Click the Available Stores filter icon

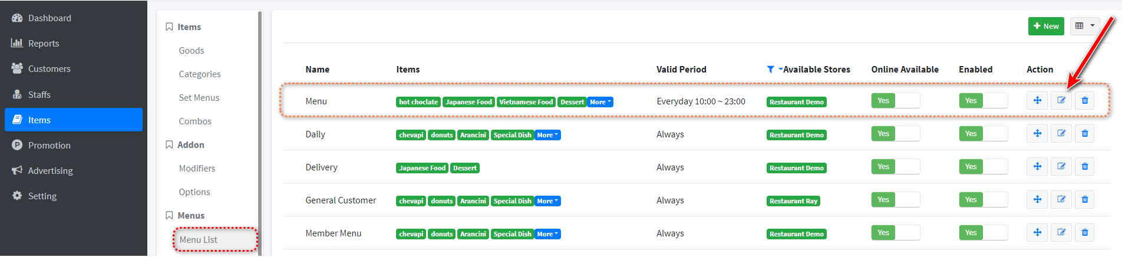pyautogui.click(x=771, y=70)
